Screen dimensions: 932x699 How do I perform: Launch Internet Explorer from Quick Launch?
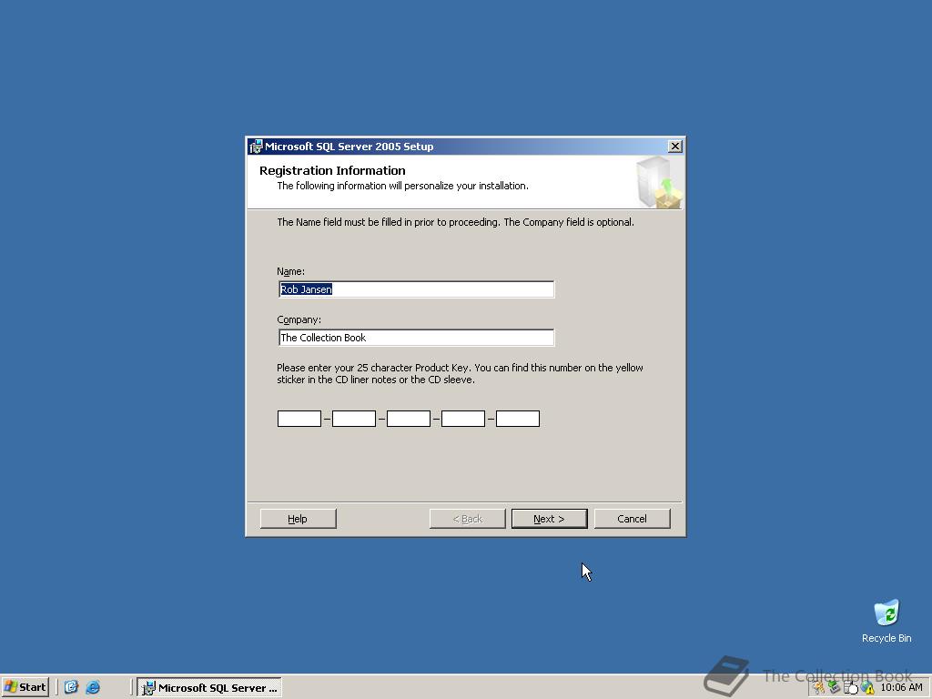93,687
